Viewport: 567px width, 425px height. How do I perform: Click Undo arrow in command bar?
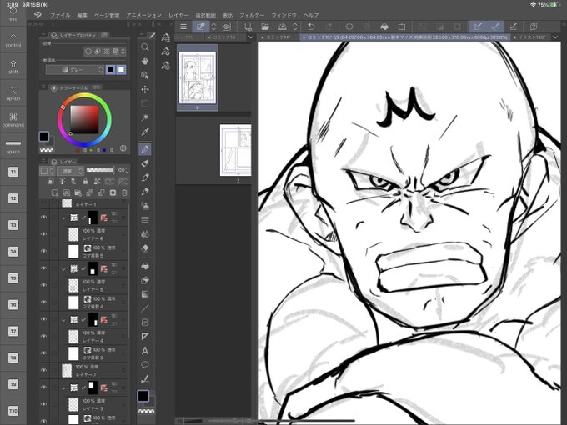click(x=311, y=27)
